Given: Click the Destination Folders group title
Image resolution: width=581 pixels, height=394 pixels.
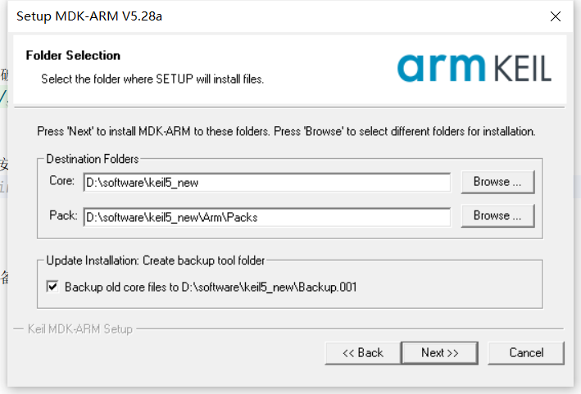Looking at the screenshot, I should click(93, 159).
